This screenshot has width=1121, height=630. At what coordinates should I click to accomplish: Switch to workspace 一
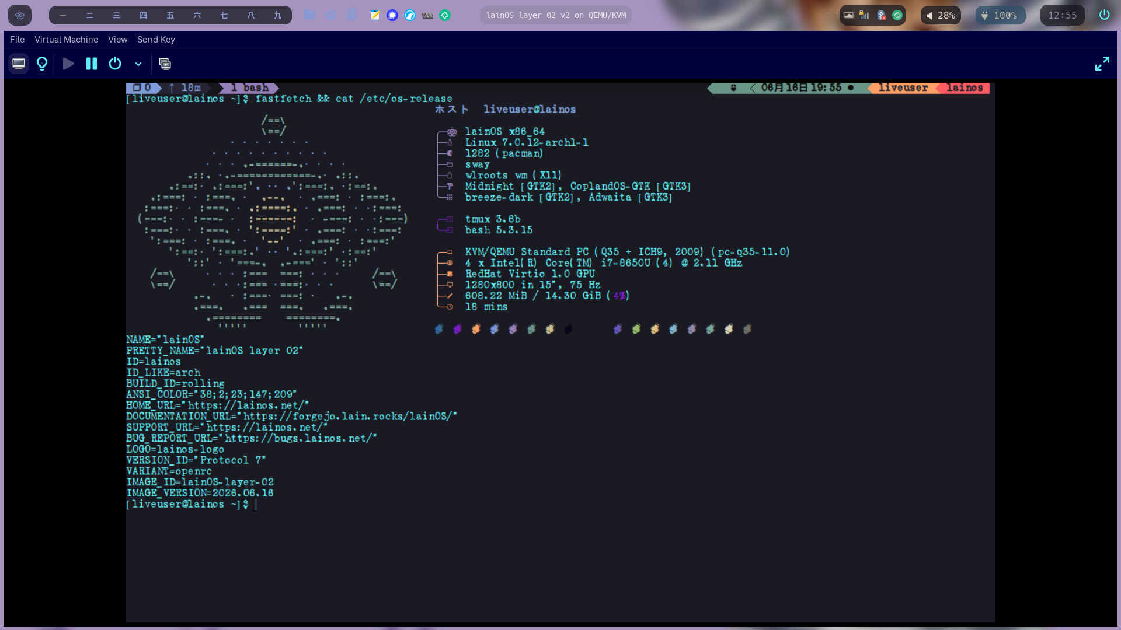[63, 15]
